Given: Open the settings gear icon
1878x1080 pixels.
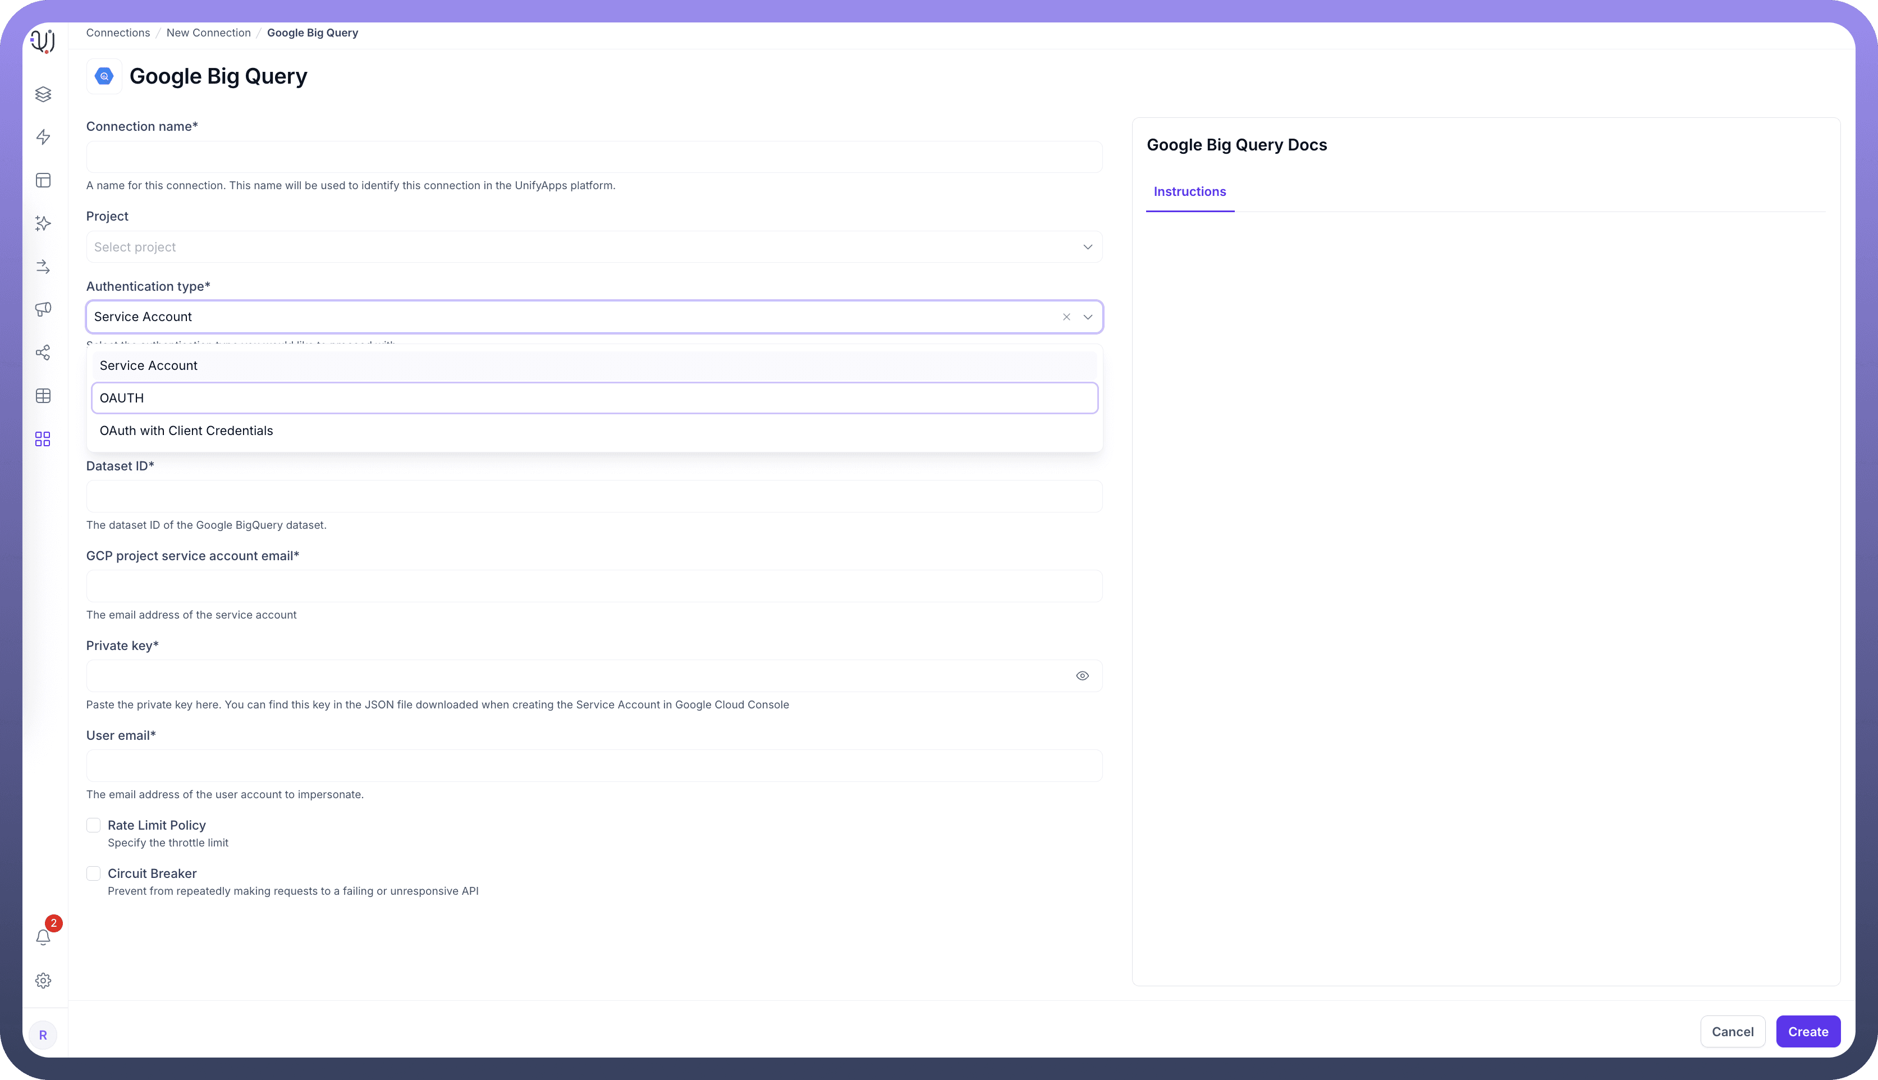Looking at the screenshot, I should [x=43, y=981].
